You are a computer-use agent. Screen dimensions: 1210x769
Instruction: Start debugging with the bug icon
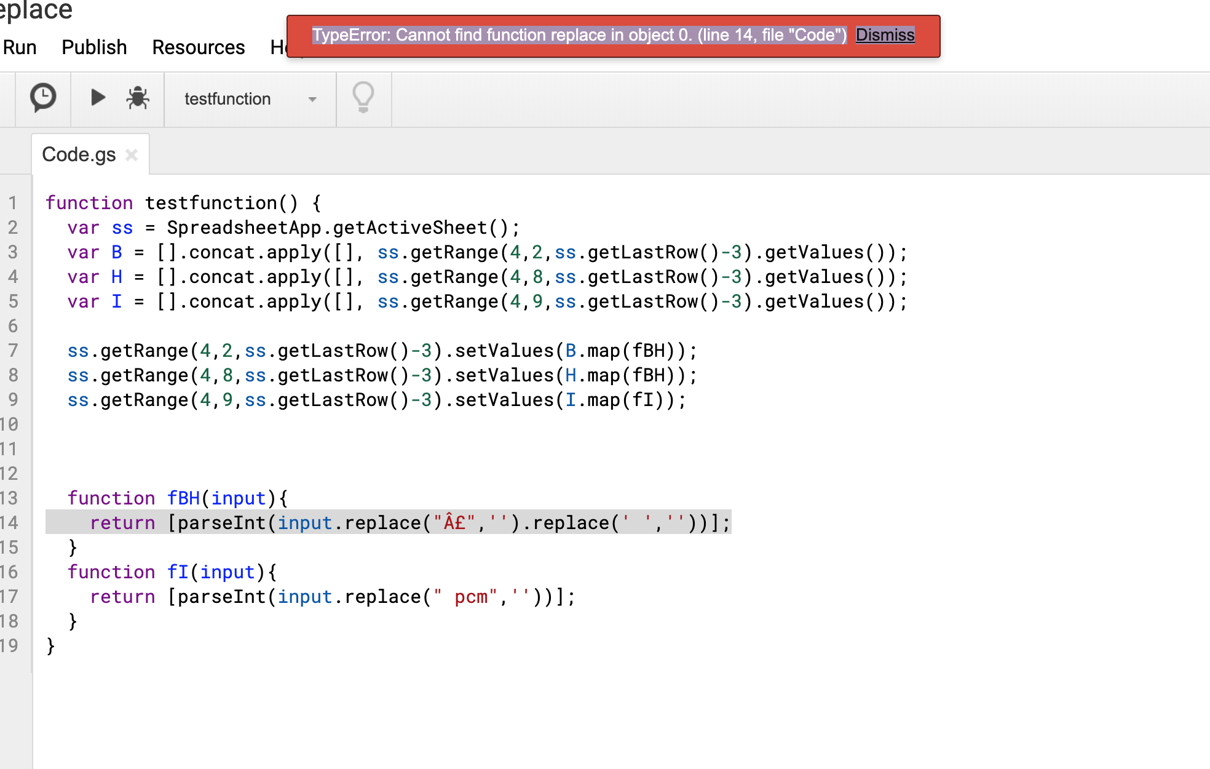point(136,97)
